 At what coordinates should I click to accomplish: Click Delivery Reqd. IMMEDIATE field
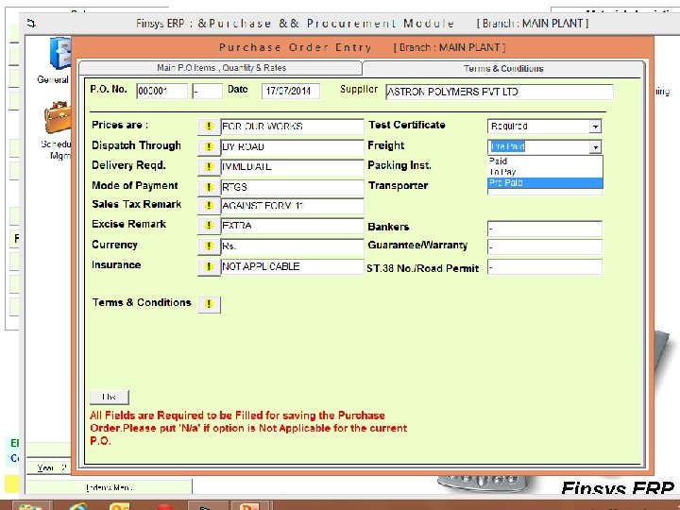pos(292,166)
